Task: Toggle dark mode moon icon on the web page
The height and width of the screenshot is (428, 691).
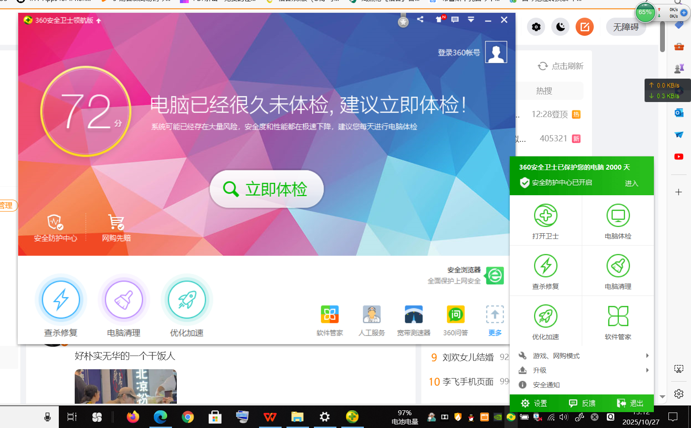Action: point(561,27)
